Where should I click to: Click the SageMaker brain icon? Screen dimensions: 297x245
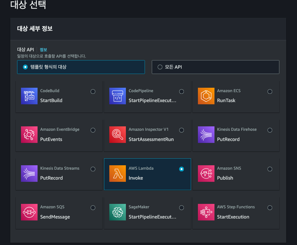click(117, 212)
